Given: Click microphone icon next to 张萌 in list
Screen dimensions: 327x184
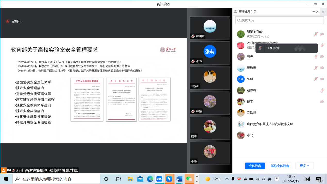Looking at the screenshot, I should (x=316, y=79).
